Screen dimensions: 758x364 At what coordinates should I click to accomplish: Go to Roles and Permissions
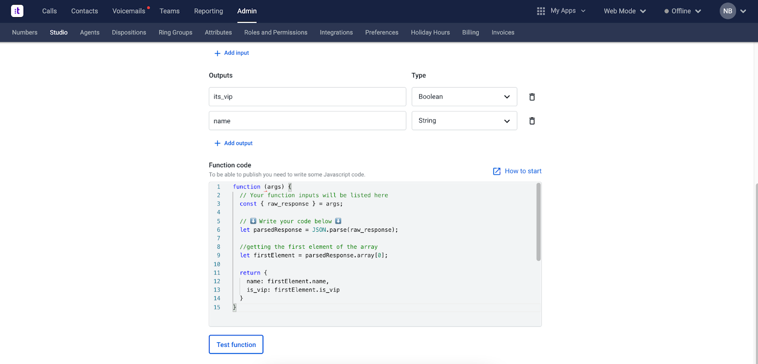(276, 32)
